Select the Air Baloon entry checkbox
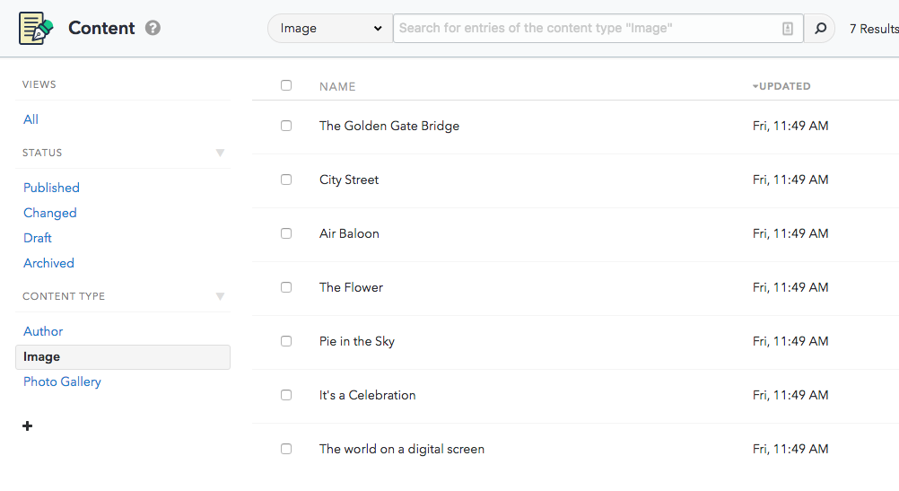899x491 pixels. click(286, 233)
